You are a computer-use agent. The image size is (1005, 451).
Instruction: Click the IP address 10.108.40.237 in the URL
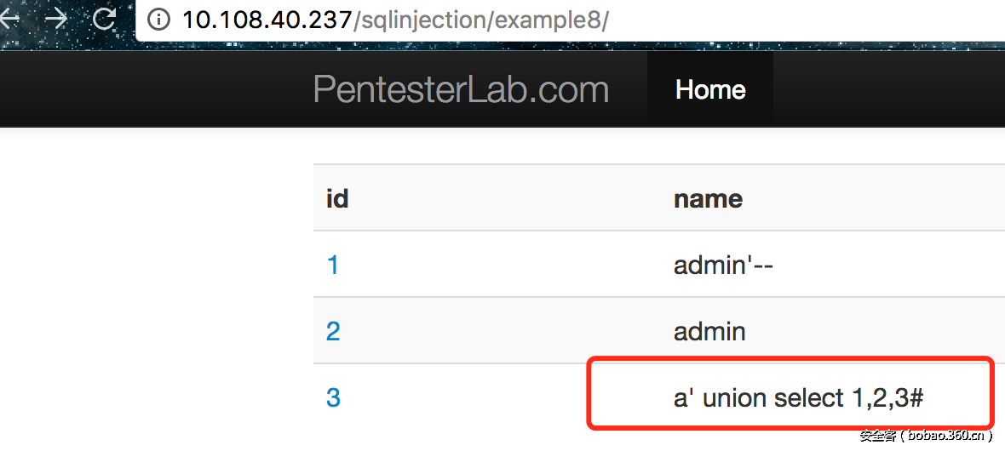267,20
